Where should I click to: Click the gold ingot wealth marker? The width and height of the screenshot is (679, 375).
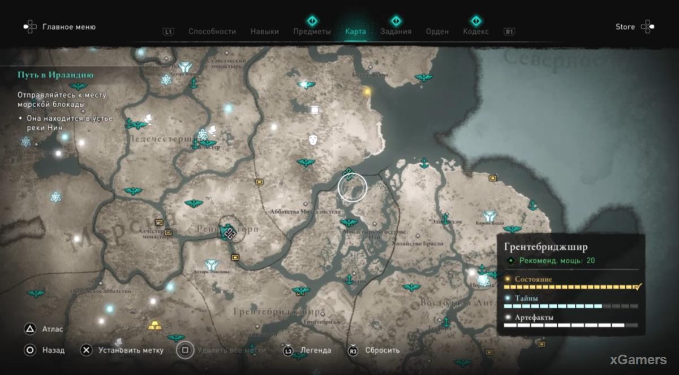click(154, 325)
